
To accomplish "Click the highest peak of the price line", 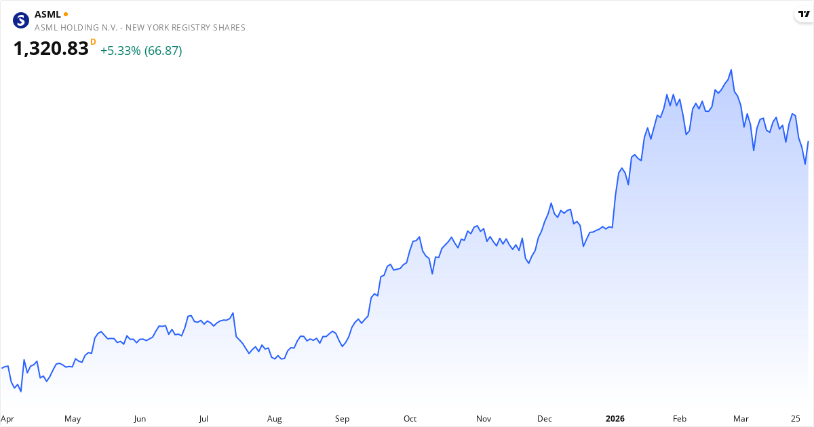I will (731, 70).
